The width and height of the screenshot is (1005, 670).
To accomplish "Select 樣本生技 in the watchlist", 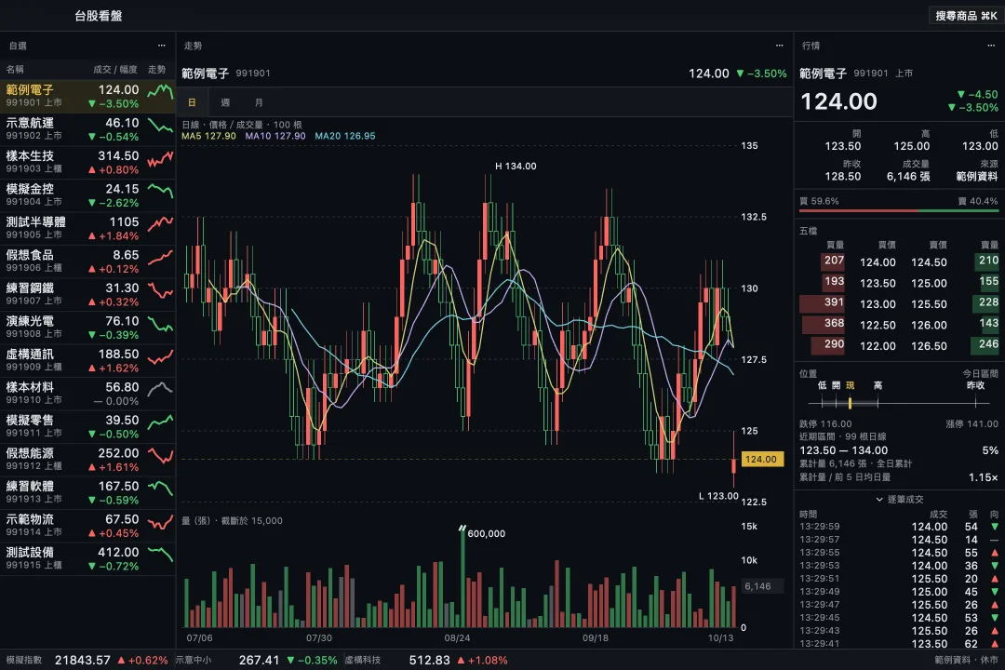I will coord(87,162).
